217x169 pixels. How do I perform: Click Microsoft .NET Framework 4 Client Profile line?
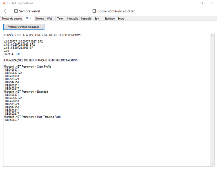click(27, 67)
